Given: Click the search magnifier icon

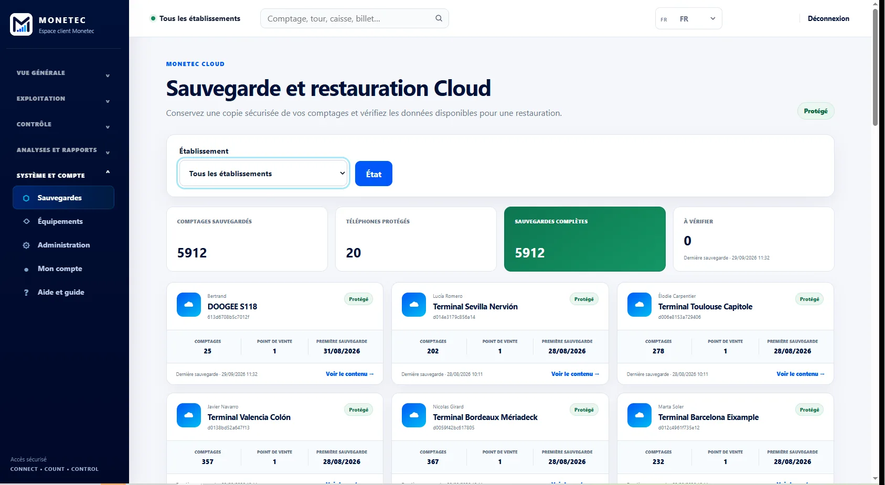Looking at the screenshot, I should pos(439,18).
